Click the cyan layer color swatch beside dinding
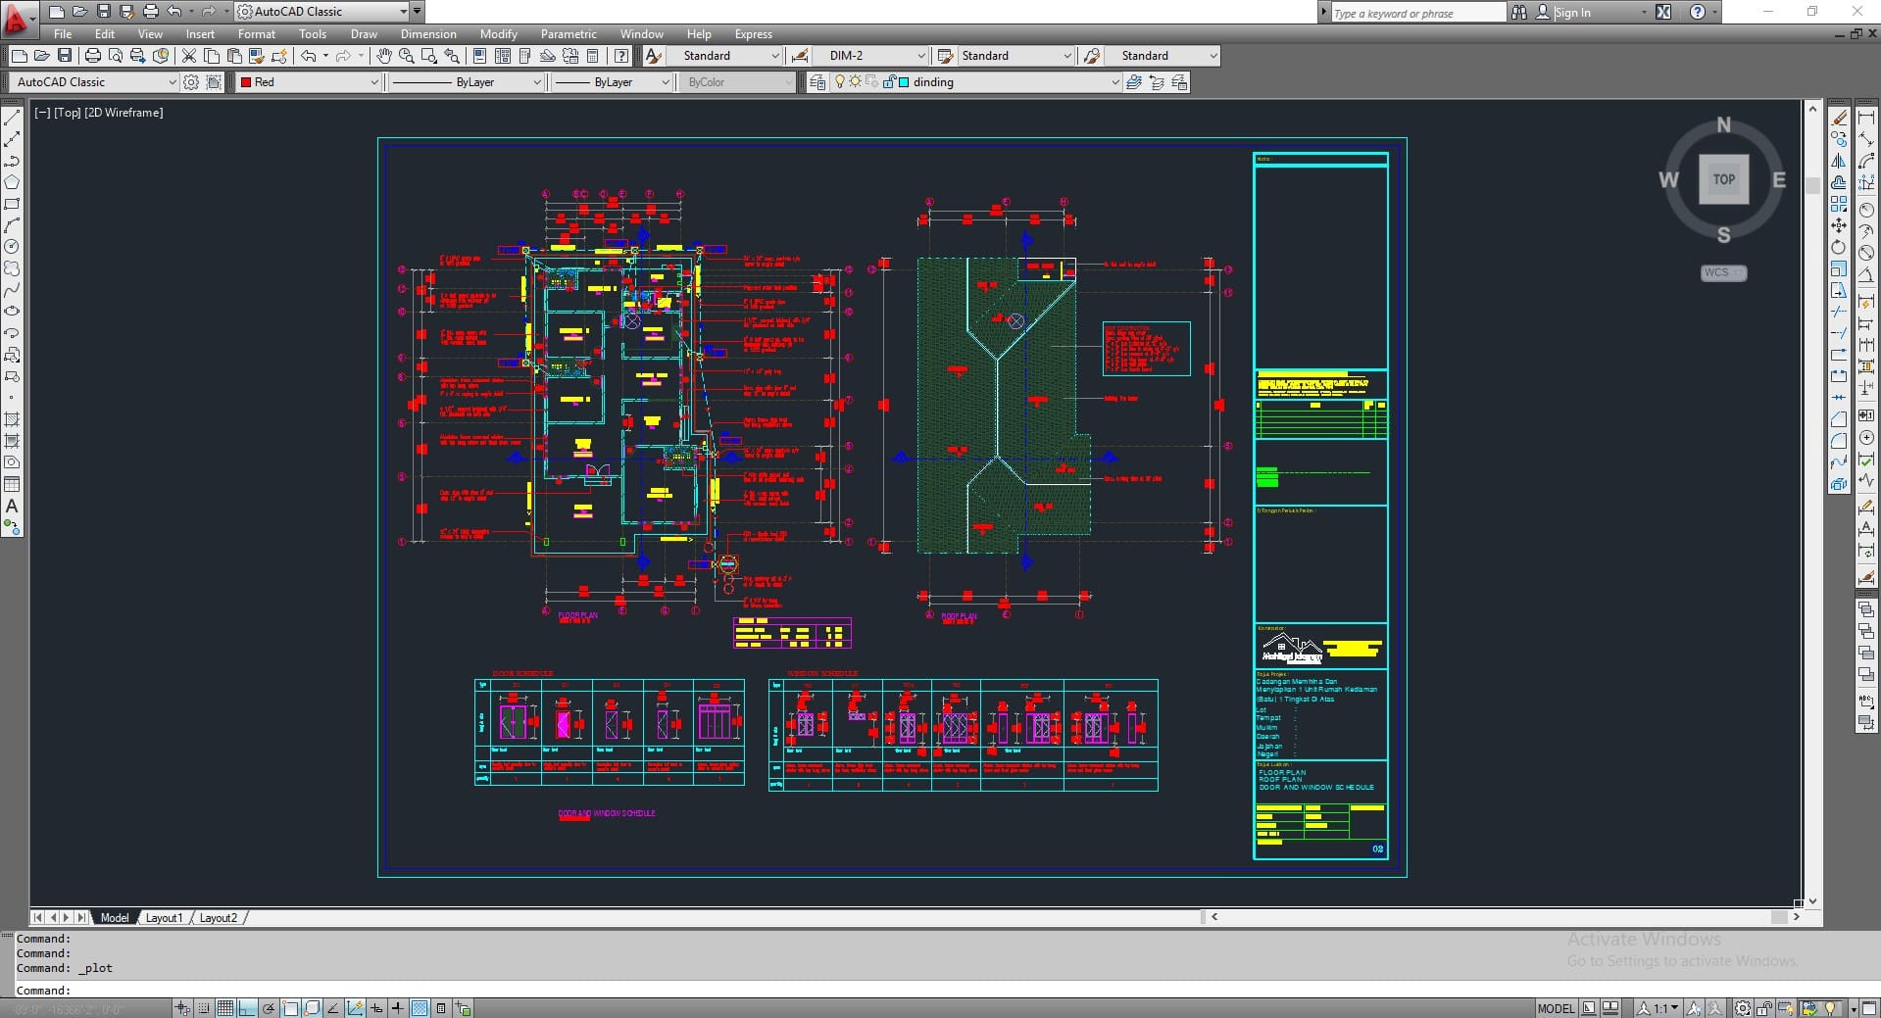The image size is (1881, 1018). (x=904, y=82)
